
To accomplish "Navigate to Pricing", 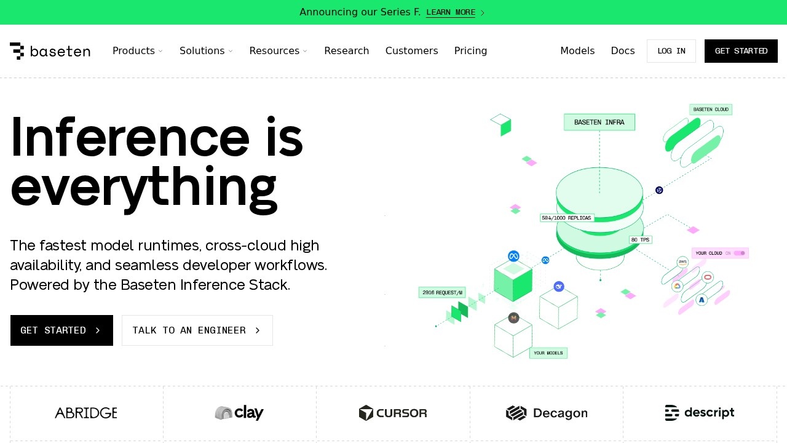I will 470,51.
